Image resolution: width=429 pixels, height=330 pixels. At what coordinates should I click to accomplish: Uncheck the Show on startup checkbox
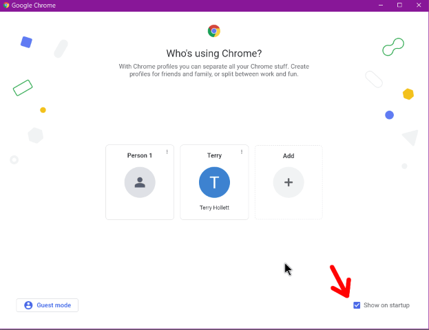[x=357, y=305]
